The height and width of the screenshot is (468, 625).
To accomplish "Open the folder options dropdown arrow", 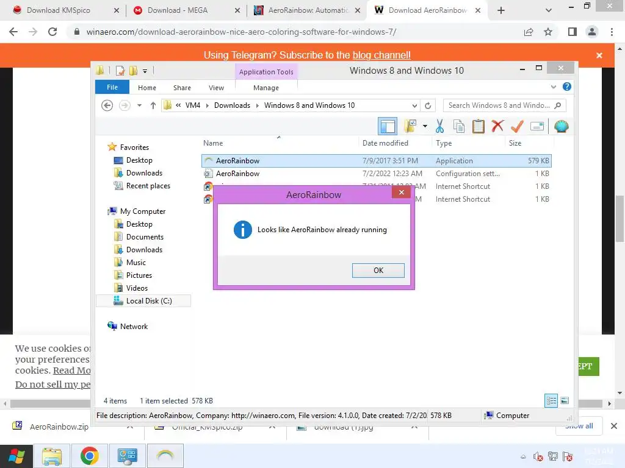I will [425, 126].
